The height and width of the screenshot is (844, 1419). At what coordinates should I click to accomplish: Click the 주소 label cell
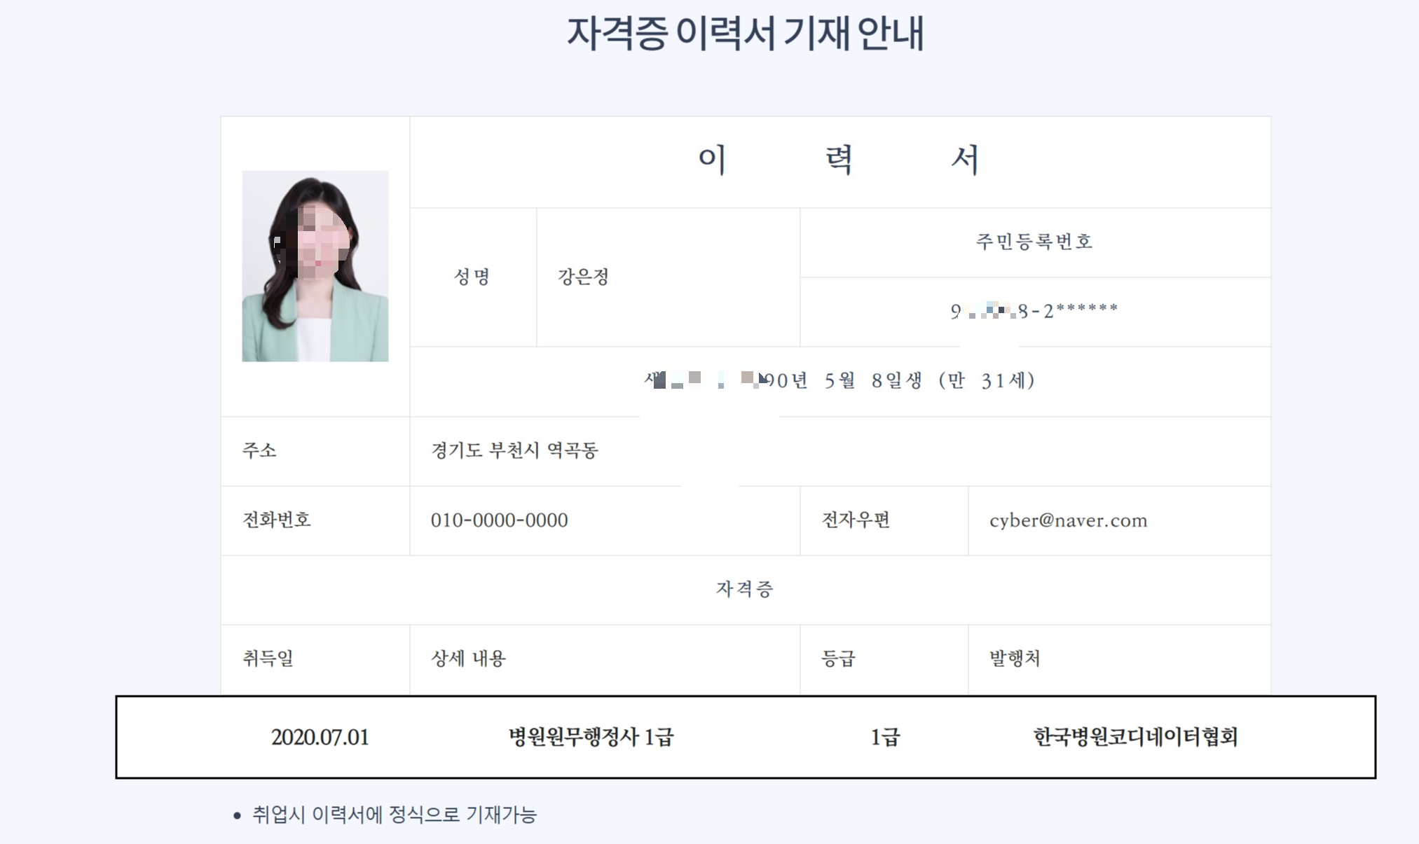click(255, 451)
